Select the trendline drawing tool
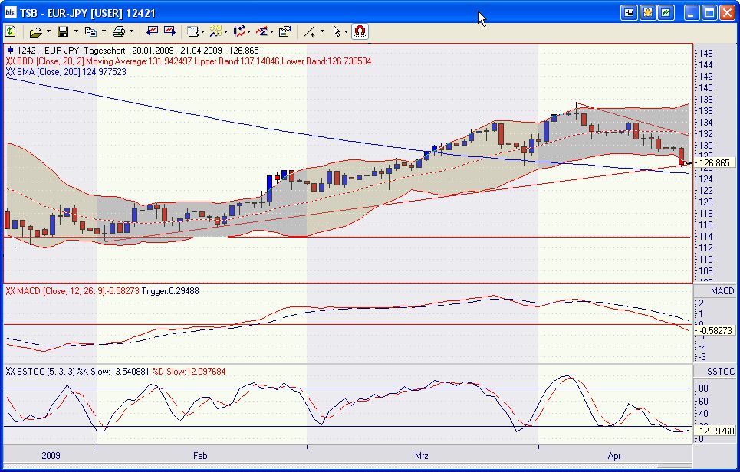740x472 pixels. click(311, 31)
